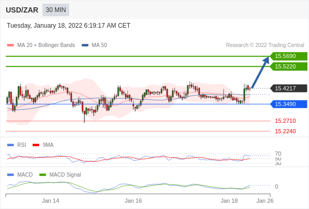Click the RSI blue legend swatch

pyautogui.click(x=10, y=145)
